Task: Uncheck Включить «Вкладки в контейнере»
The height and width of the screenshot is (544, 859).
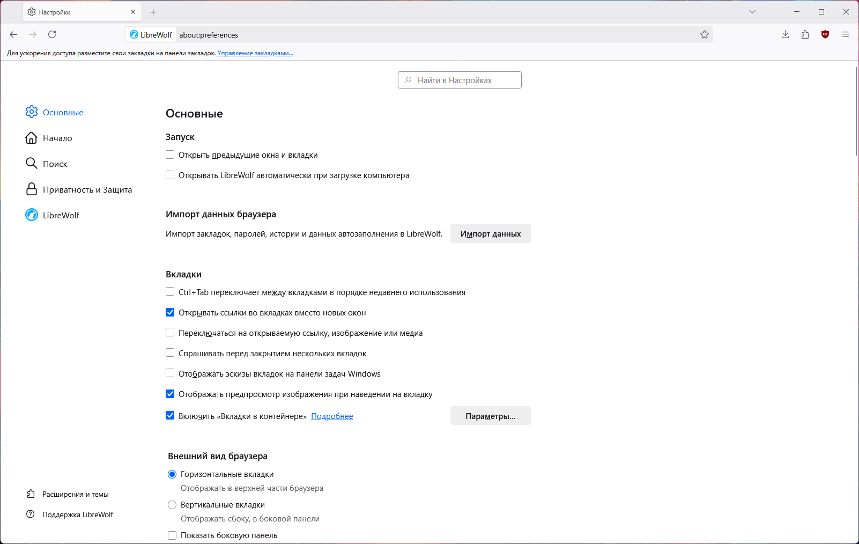Action: pos(170,415)
